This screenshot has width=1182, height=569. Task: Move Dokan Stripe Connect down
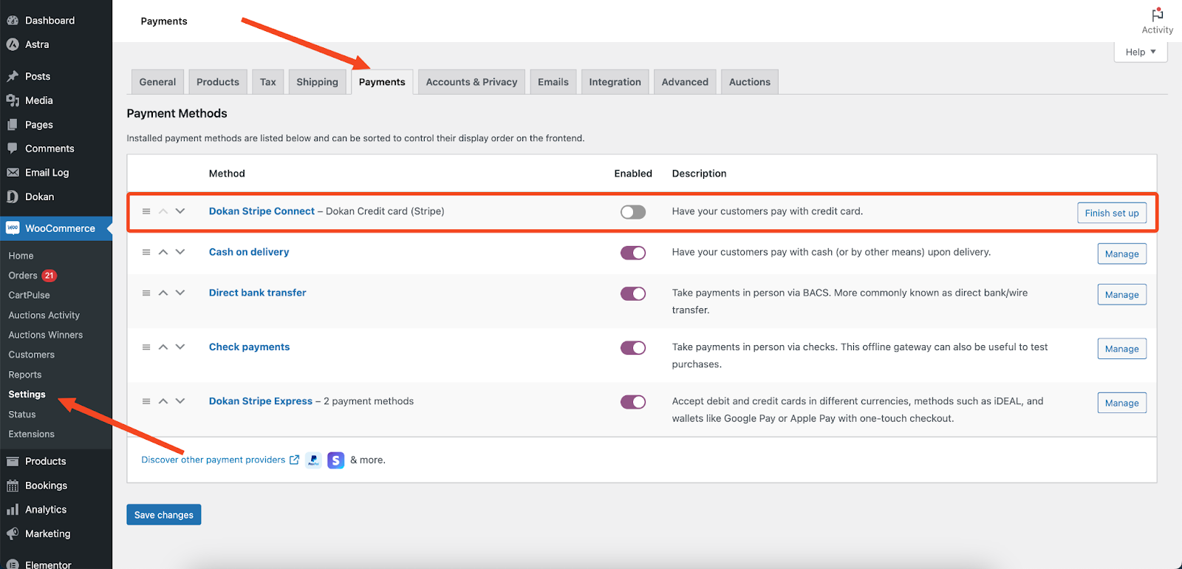(180, 211)
